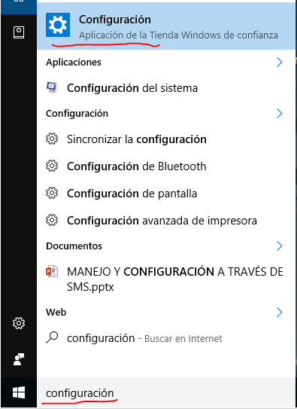
Task: Click the web search magnifier icon
Action: coord(52,337)
